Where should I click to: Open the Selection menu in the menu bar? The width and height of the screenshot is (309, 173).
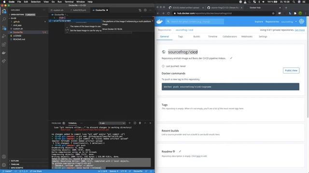[x=36, y=2]
